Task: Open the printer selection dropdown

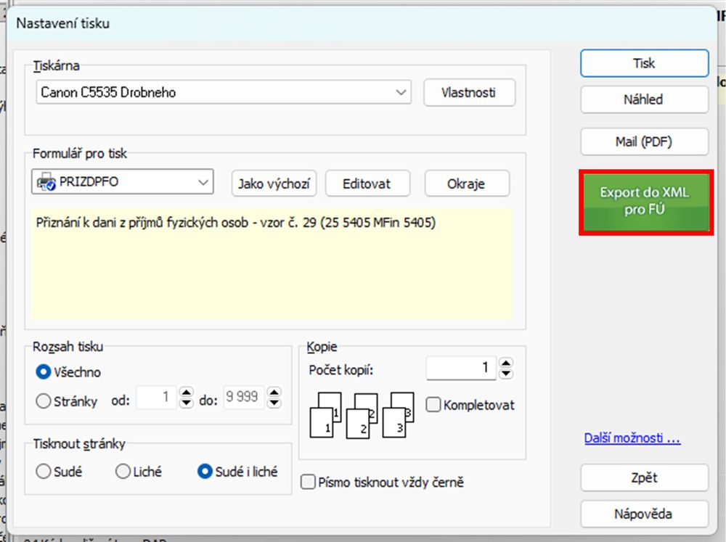Action: 401,92
